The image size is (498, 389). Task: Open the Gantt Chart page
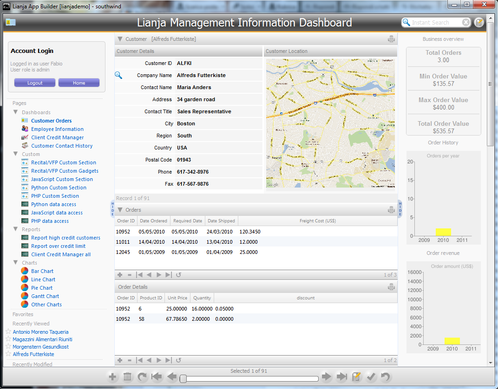click(x=45, y=296)
